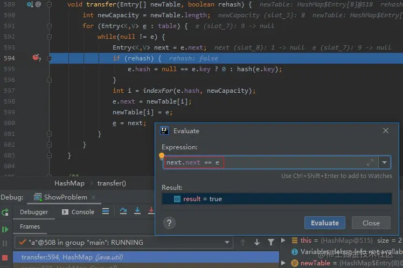Open the thread selector dropdown showing "a"@508
403x268 pixels.
124,242
